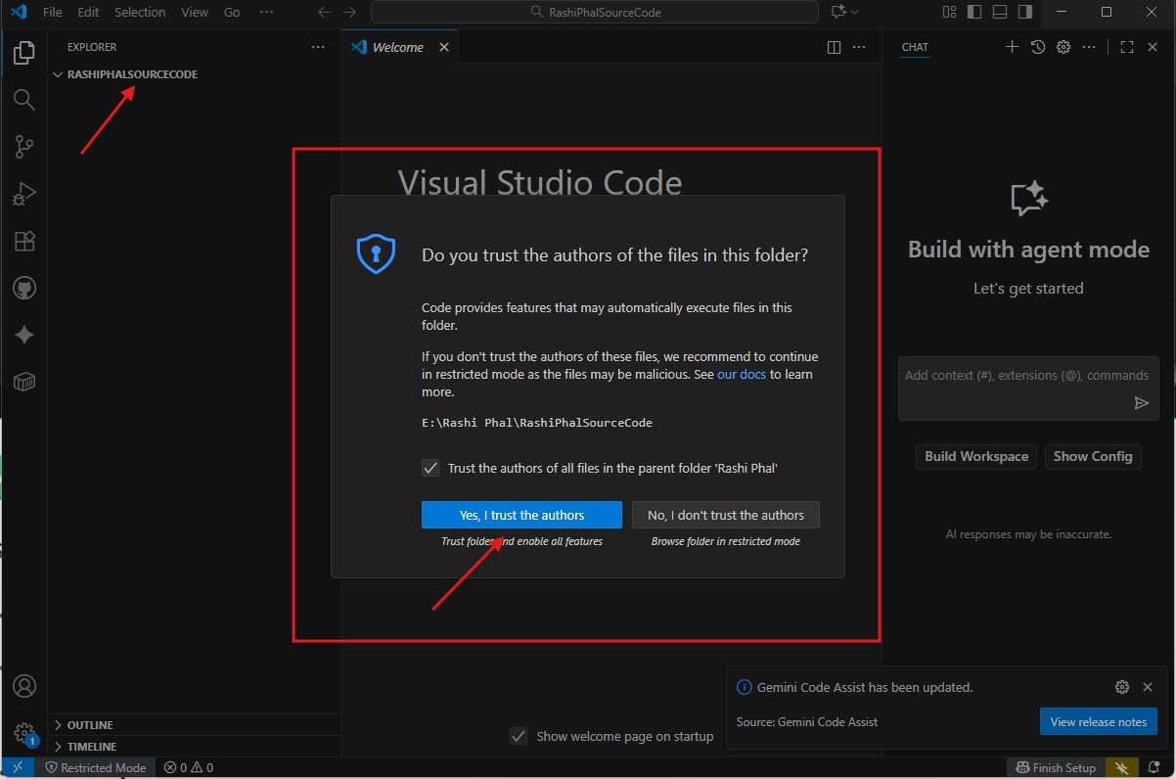Open the Gemini Code Assist sparkle icon
Viewport: 1176px width, 779px height.
click(24, 335)
